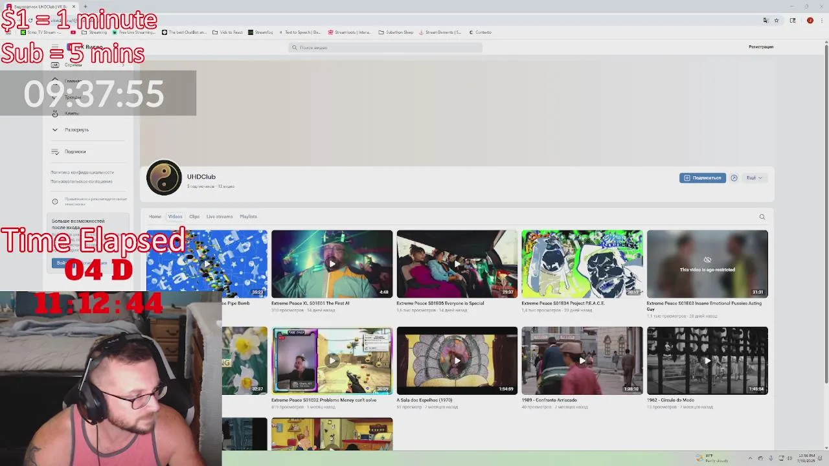Viewport: 829px width, 466px height.
Task: Open the Streaming bookmark folder
Action: click(95, 32)
